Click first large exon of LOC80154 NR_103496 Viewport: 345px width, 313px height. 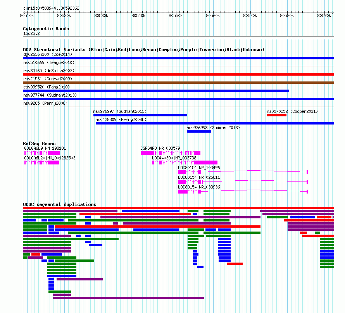click(x=182, y=172)
